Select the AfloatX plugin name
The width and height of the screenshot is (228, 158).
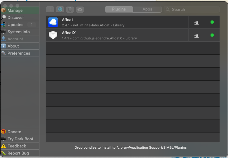pos(69,33)
